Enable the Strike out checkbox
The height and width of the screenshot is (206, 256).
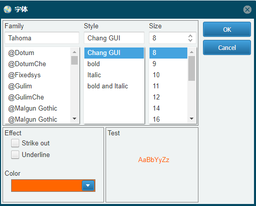tap(15, 143)
